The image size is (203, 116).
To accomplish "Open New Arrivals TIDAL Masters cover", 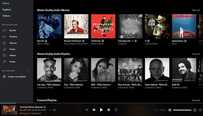I will tap(130, 70).
